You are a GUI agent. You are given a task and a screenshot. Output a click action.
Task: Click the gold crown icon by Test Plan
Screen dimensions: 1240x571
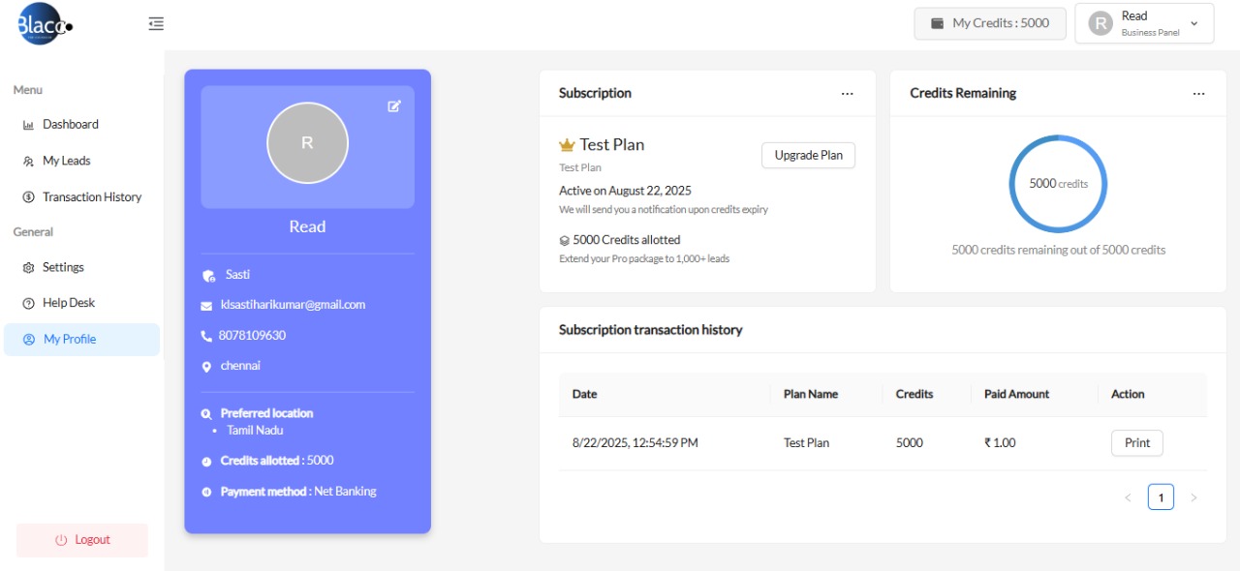coord(567,145)
